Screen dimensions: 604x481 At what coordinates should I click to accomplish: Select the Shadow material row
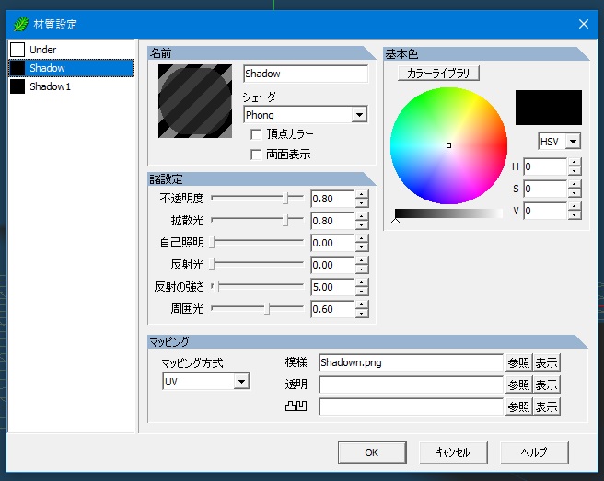[71, 68]
